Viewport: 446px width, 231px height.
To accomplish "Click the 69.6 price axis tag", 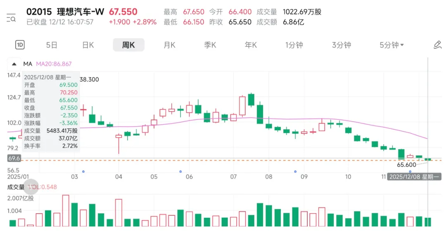I will 14,158.
